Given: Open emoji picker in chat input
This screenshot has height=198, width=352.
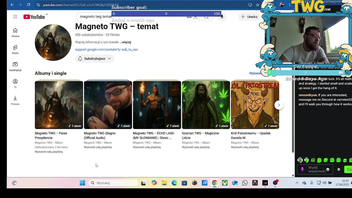Looking at the screenshot, I should pos(328,169).
